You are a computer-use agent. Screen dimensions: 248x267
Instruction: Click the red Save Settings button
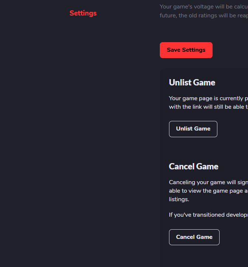(186, 50)
